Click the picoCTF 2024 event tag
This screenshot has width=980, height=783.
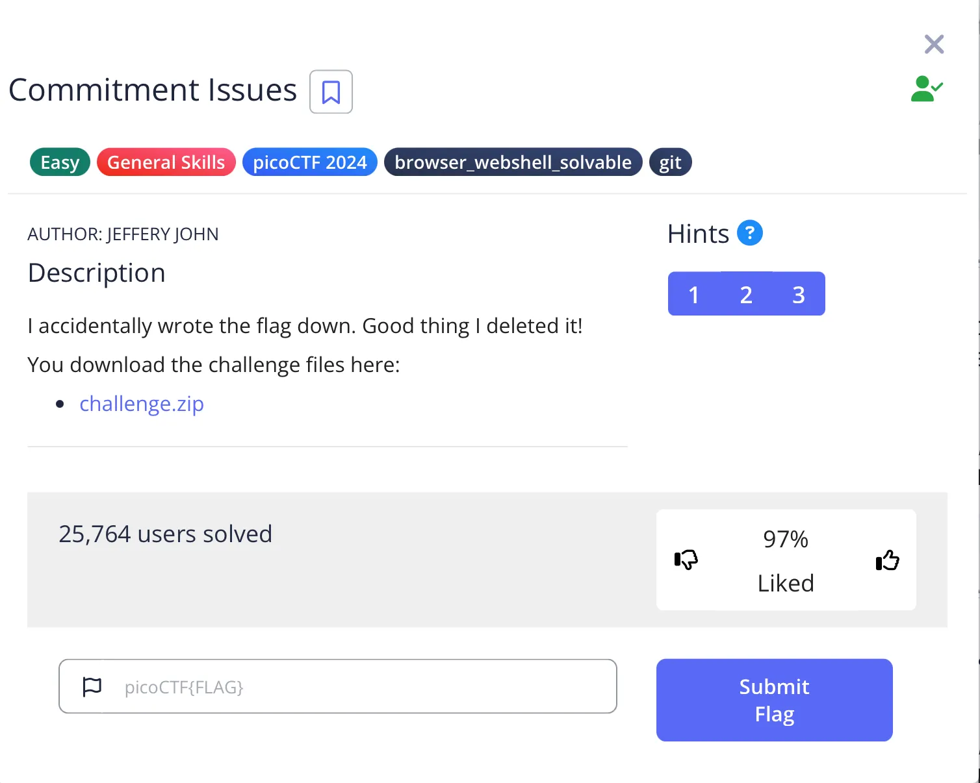tap(309, 162)
